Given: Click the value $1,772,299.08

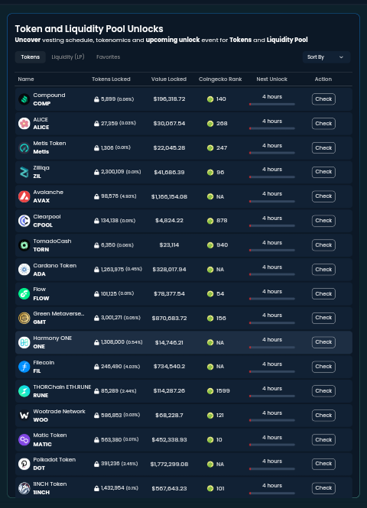Looking at the screenshot, I should point(169,464).
